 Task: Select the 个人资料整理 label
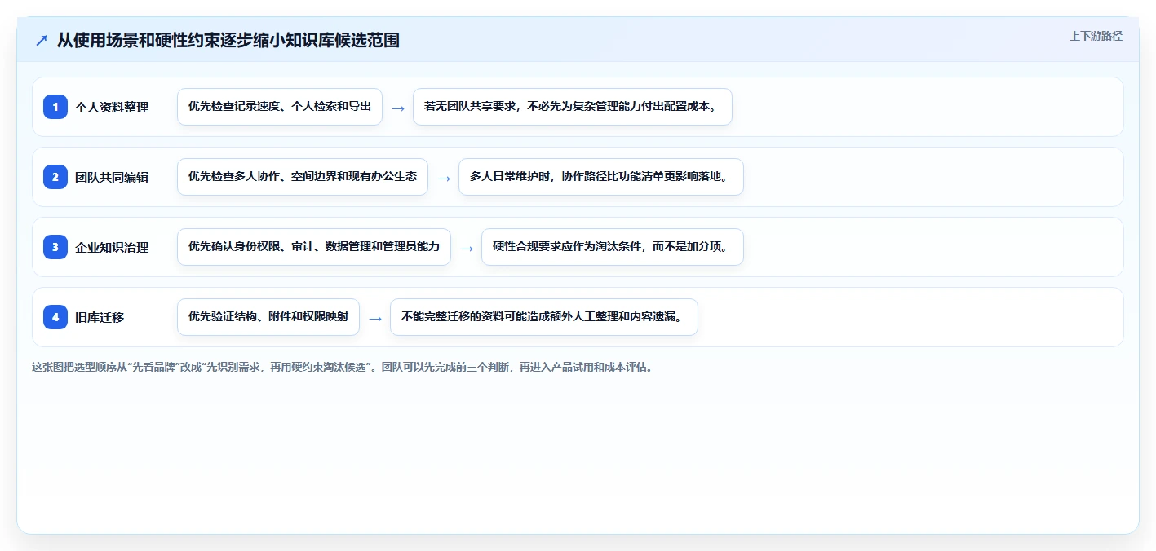click(112, 107)
